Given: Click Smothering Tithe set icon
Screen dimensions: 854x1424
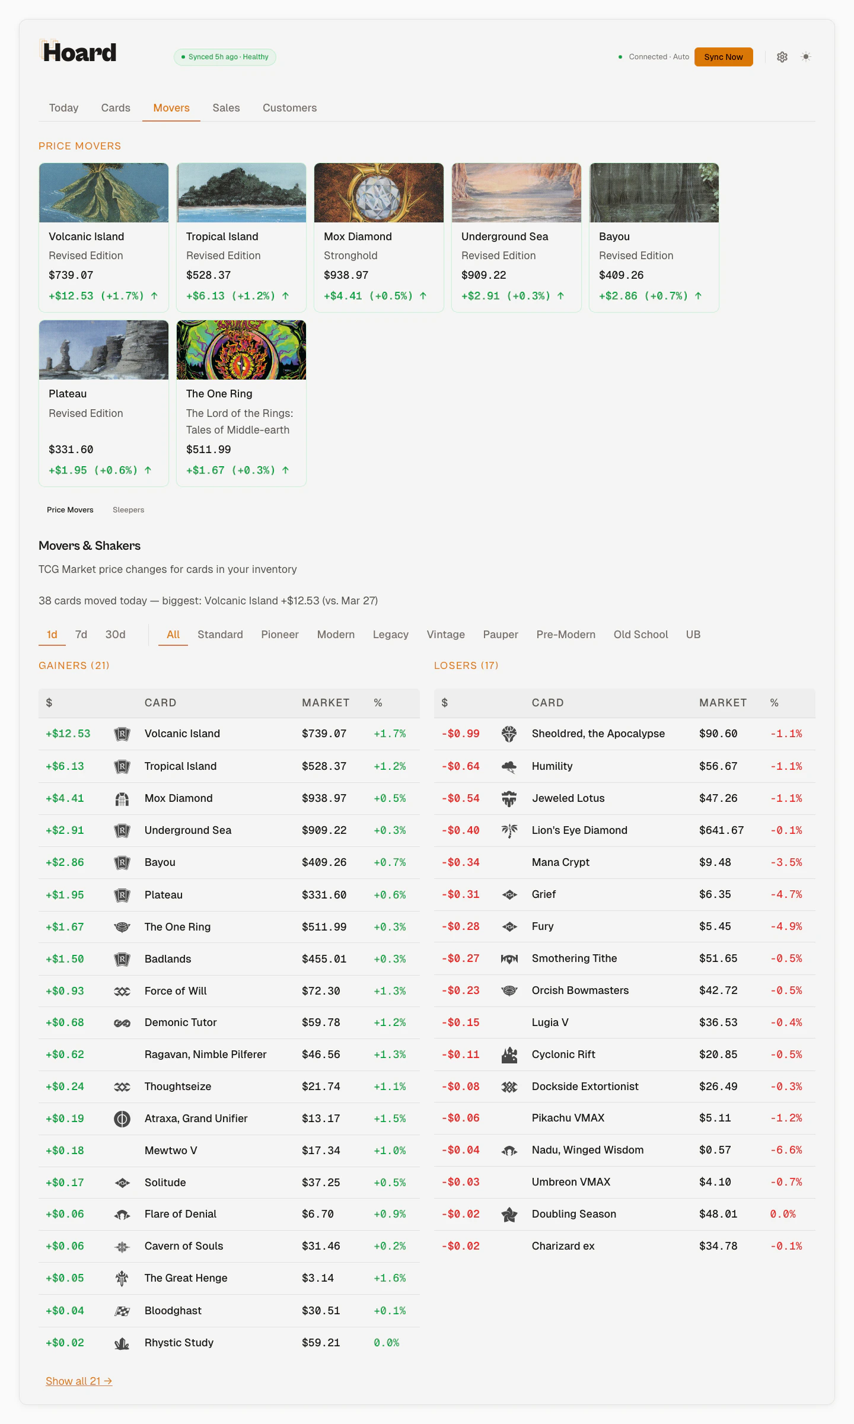Looking at the screenshot, I should tap(509, 958).
